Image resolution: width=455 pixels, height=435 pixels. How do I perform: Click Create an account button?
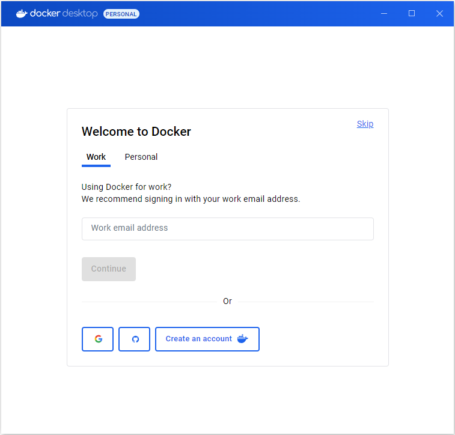point(207,339)
